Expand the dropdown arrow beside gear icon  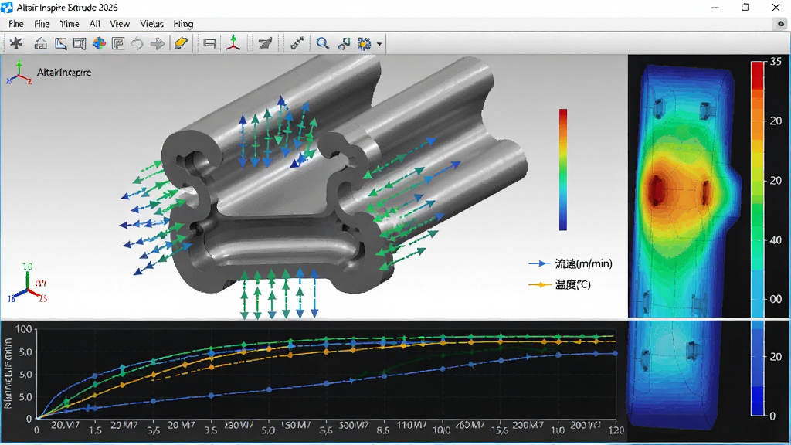pos(379,44)
